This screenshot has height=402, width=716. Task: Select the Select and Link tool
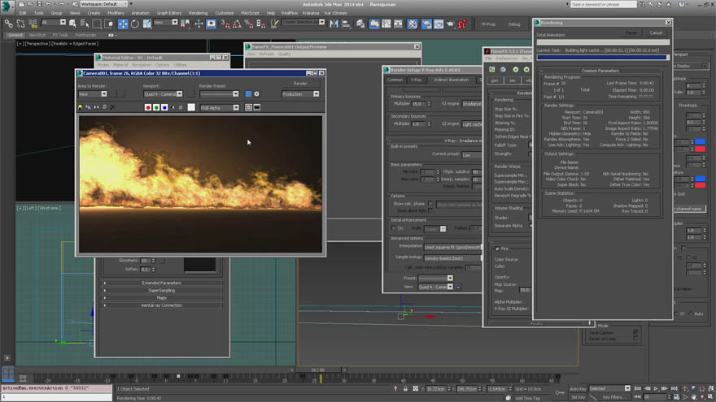[x=8, y=24]
